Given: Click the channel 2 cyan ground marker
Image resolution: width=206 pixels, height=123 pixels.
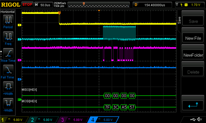Looking at the screenshot, I should tap(19, 39).
